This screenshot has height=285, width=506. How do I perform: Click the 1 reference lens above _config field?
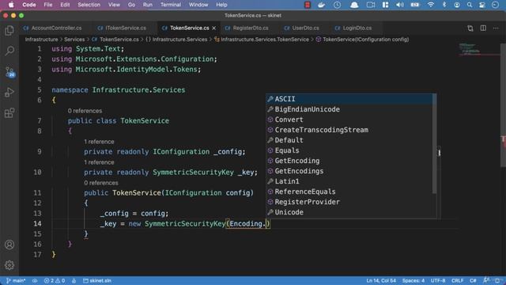pos(99,142)
